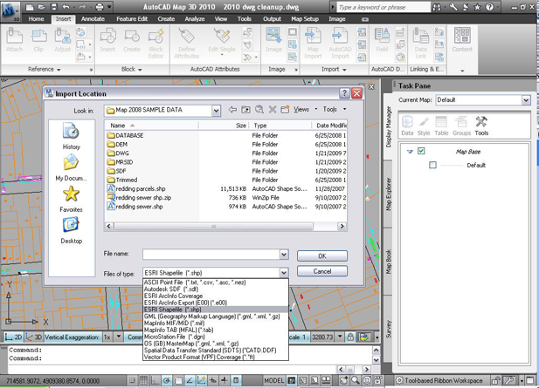The image size is (539, 388).
Task: Click the Clip tool icon
Action: (38, 40)
